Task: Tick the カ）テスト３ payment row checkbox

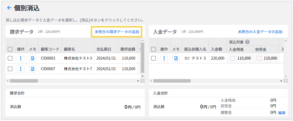Action: point(154,58)
